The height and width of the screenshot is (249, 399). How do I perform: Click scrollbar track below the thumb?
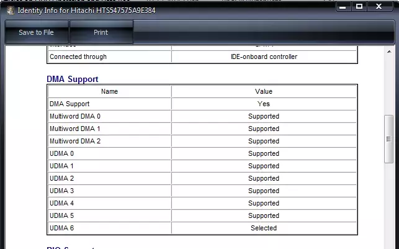click(389, 206)
